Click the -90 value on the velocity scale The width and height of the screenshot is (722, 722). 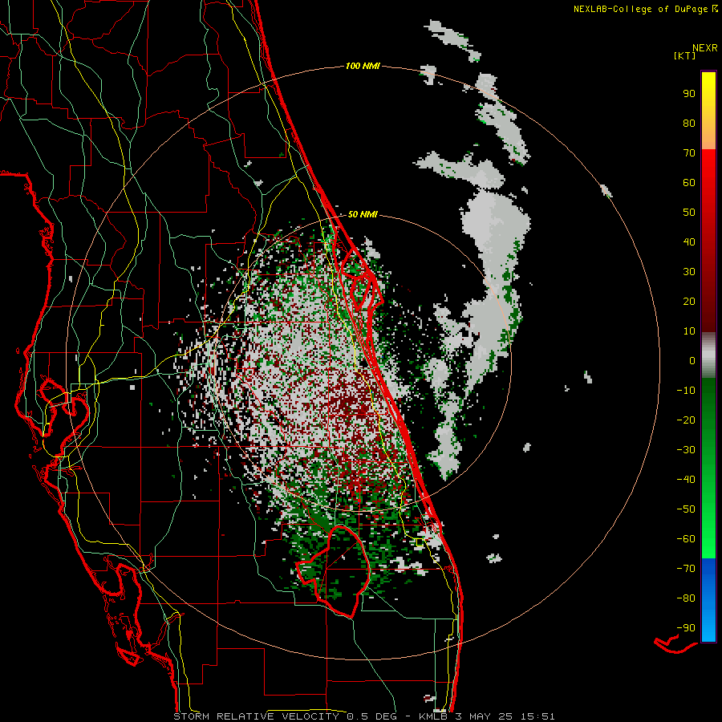[686, 628]
